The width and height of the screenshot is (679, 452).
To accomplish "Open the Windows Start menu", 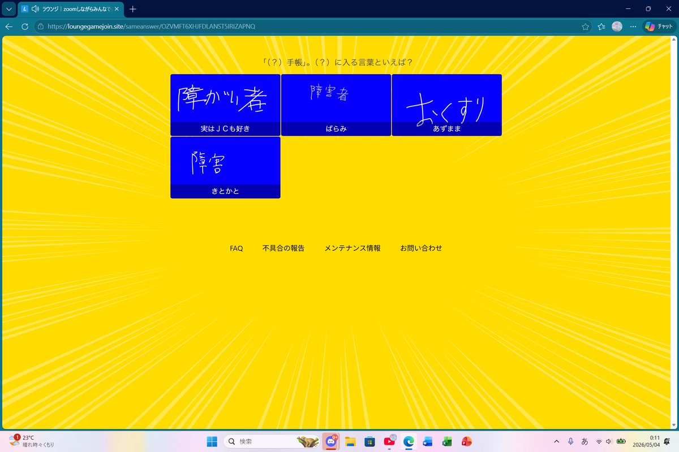I will pos(212,441).
